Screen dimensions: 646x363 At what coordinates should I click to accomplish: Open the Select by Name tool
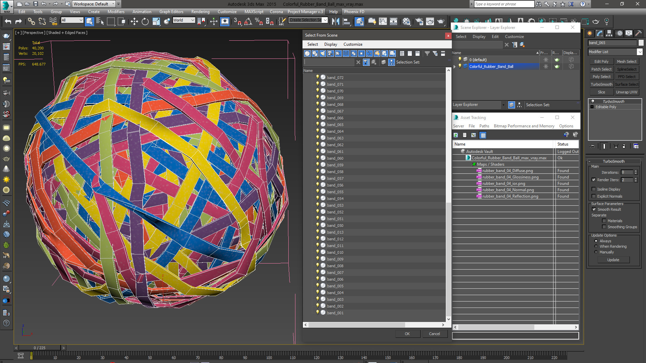(x=100, y=22)
